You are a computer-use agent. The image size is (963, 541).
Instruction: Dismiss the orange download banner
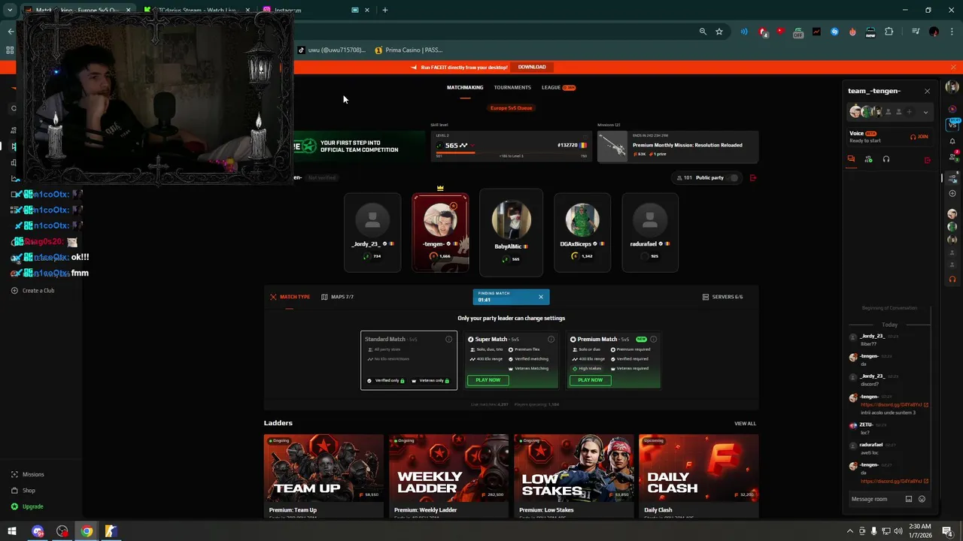point(955,68)
